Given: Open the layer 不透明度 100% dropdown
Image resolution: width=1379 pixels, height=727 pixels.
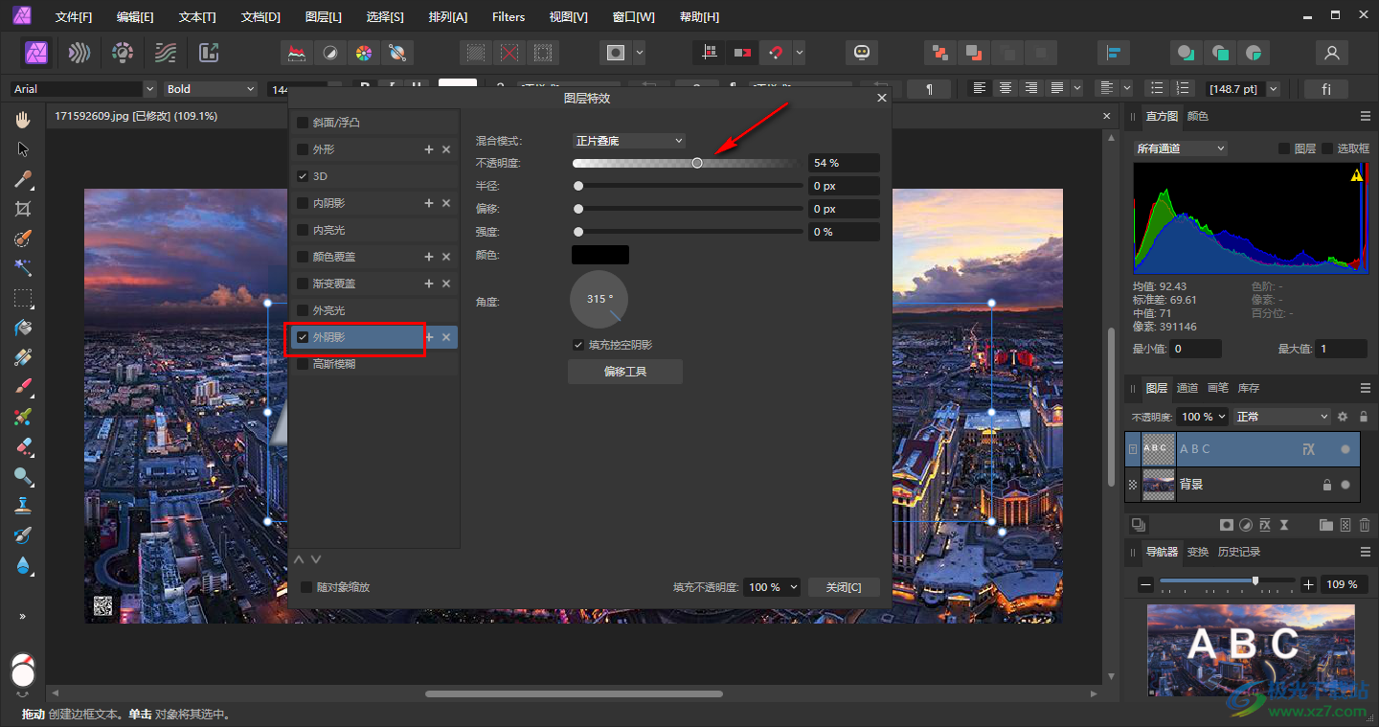Looking at the screenshot, I should coord(1204,417).
